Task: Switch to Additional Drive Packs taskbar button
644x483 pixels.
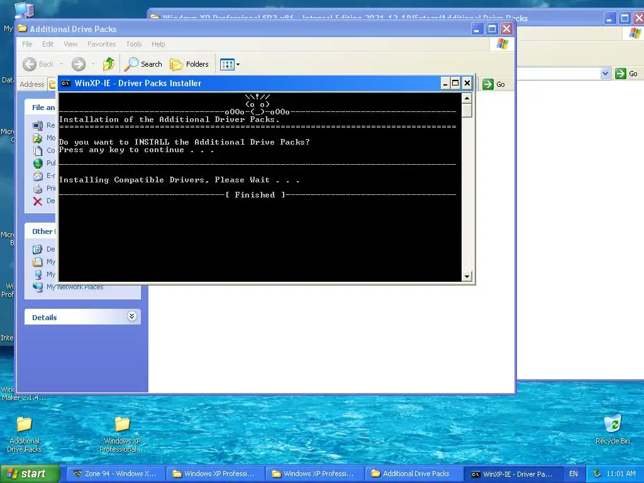Action: [414, 474]
